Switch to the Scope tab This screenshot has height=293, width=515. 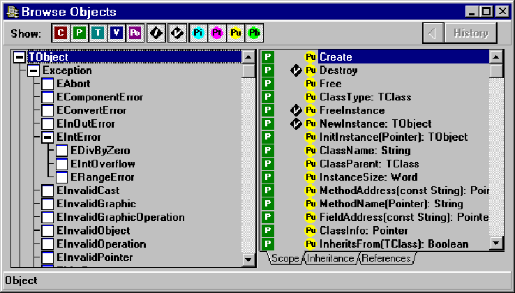(285, 258)
